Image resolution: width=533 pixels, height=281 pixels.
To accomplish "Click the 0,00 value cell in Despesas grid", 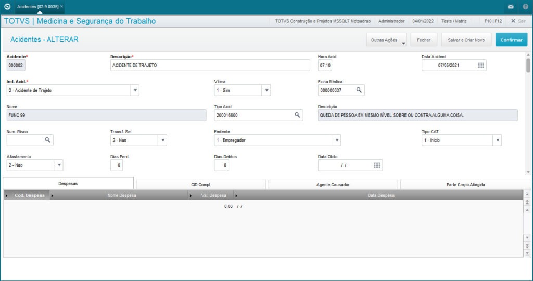I will pyautogui.click(x=229, y=206).
